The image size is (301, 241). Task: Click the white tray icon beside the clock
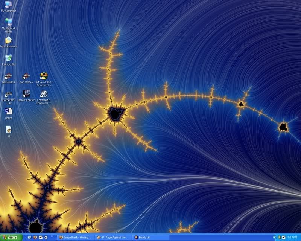coord(284,238)
